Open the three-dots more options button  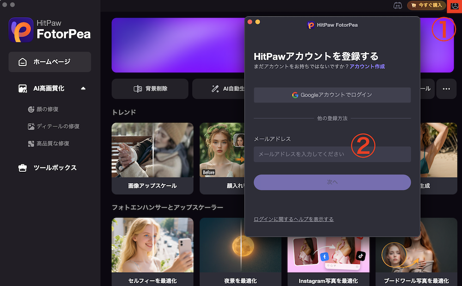tap(446, 88)
